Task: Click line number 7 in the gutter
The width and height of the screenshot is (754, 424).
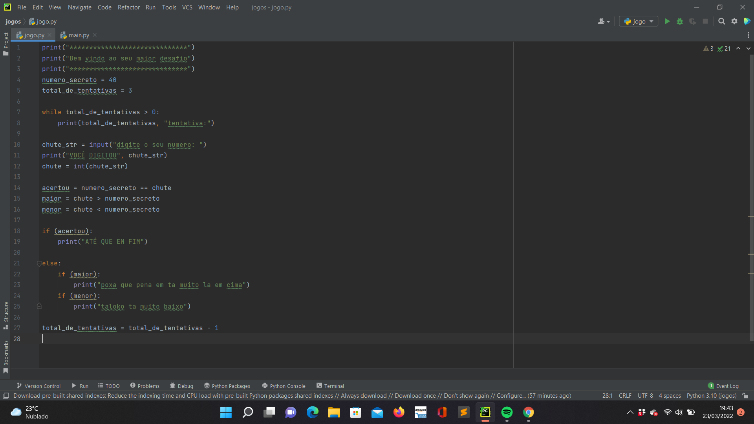Action: click(18, 112)
